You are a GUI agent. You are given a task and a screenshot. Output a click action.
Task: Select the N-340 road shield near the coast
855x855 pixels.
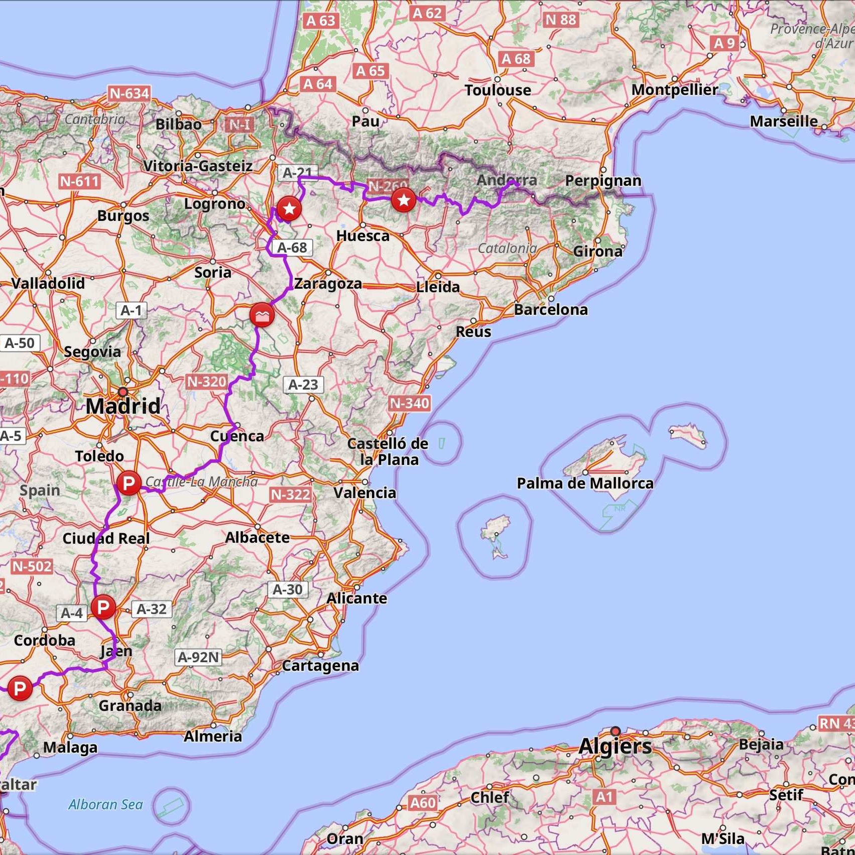(x=410, y=403)
